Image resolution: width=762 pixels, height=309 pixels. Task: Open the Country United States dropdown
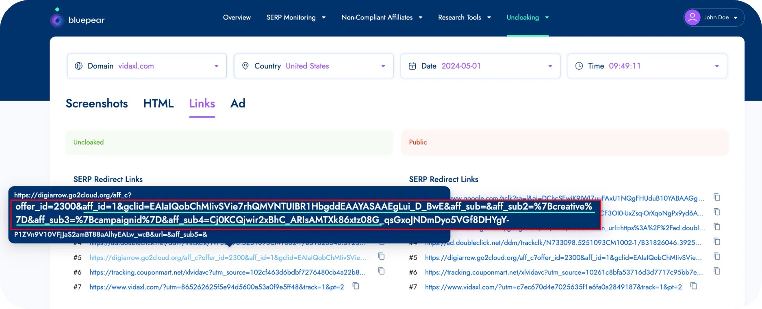pos(314,66)
